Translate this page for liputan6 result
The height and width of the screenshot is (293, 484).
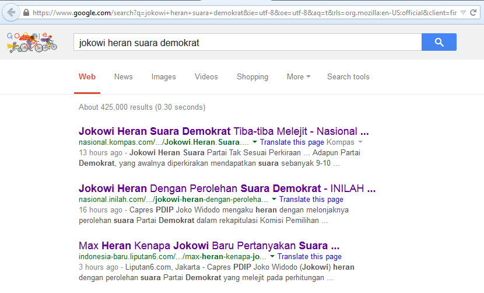[x=309, y=257]
